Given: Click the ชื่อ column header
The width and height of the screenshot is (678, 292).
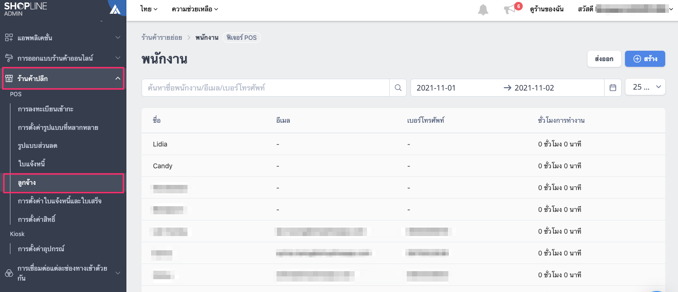Looking at the screenshot, I should tap(157, 120).
